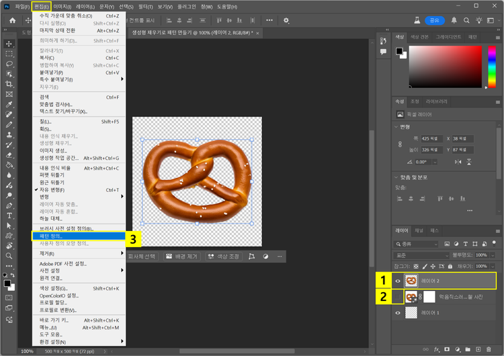Click the 배경 제거 button

(183, 257)
